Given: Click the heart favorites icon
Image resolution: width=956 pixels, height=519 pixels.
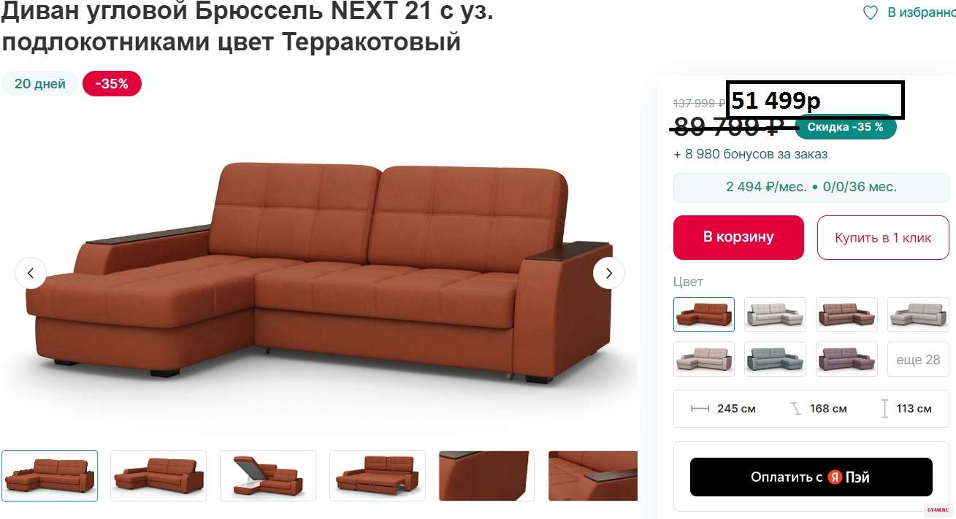Looking at the screenshot, I should click(871, 12).
